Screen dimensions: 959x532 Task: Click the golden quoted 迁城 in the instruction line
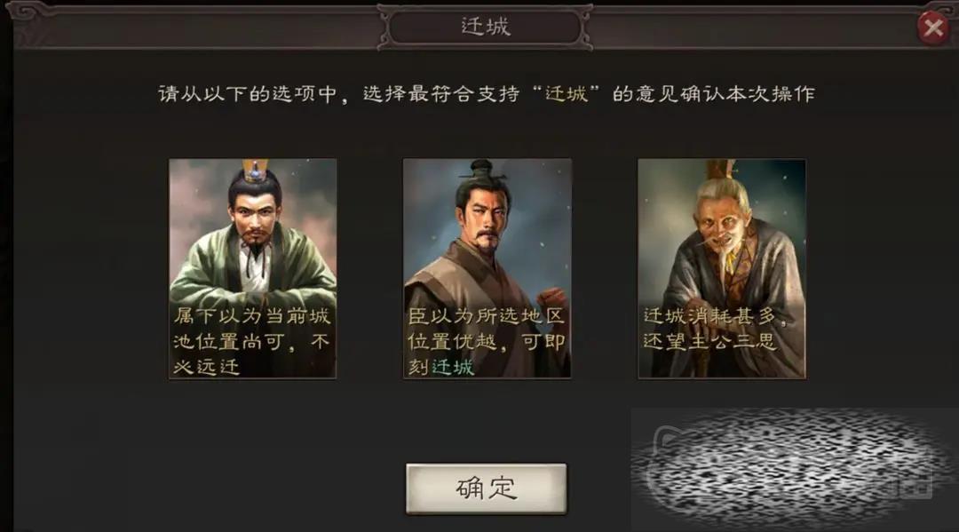(x=567, y=93)
